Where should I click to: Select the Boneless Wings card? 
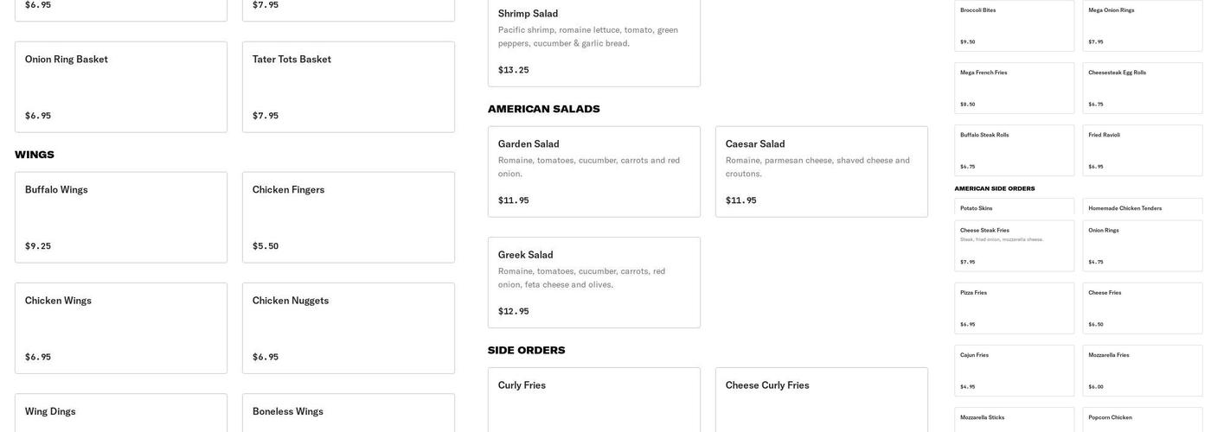pyautogui.click(x=348, y=413)
